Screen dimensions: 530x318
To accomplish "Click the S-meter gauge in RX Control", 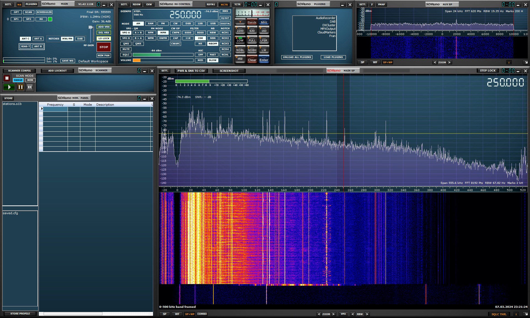I will point(252,13).
